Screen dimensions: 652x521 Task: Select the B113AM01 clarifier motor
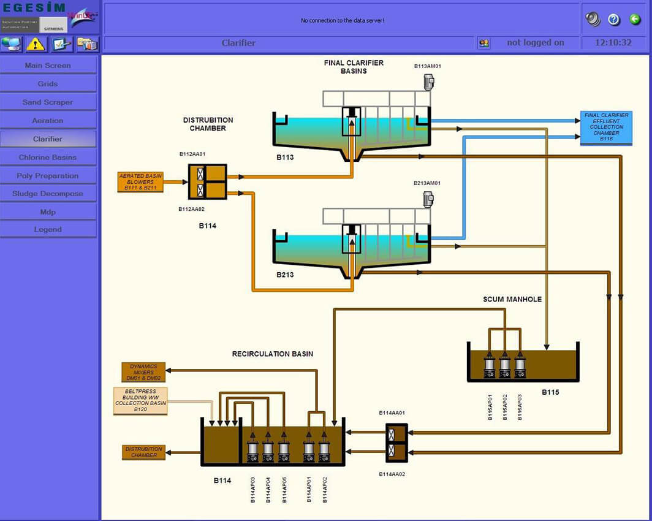coord(428,82)
